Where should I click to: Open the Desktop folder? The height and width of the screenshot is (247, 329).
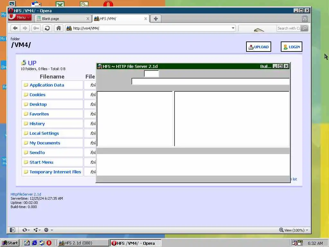tap(38, 105)
